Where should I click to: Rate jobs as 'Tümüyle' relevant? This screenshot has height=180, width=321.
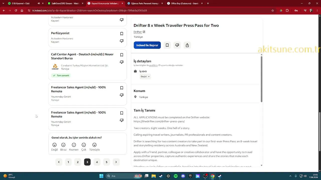94,147
